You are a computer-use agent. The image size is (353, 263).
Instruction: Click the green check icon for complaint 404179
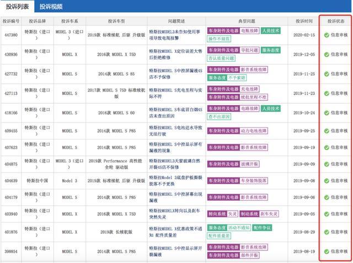pos(327,197)
